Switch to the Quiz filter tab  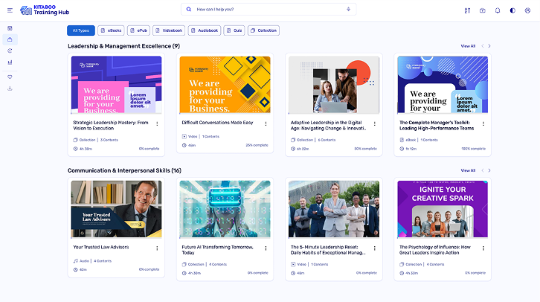(234, 30)
